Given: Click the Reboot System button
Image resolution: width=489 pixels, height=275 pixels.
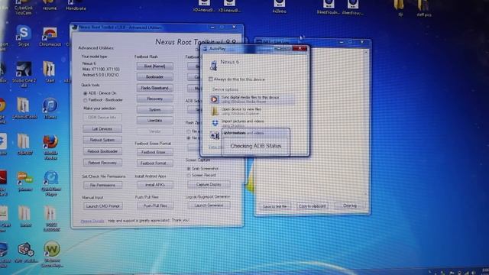Looking at the screenshot, I should (x=102, y=140).
